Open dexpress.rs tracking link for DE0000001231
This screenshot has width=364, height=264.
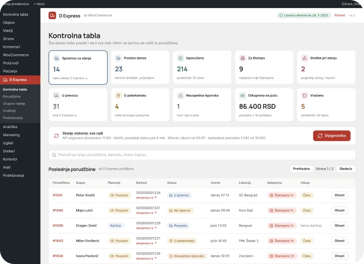coord(146,213)
